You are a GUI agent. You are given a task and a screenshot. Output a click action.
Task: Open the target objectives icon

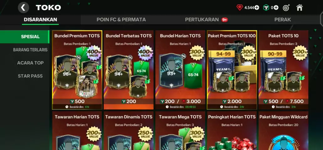pos(286,8)
